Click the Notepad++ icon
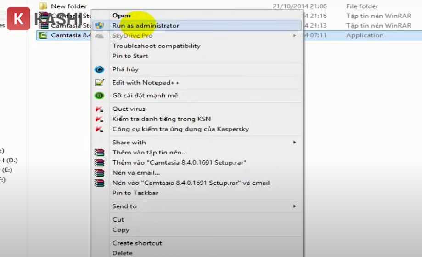Viewport: 422px width, 257px height. tap(99, 82)
